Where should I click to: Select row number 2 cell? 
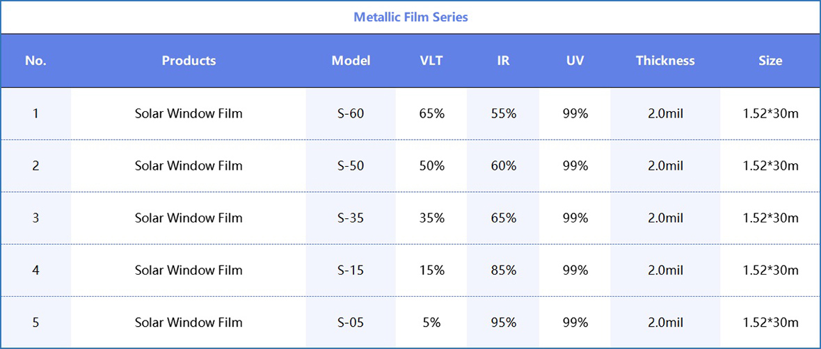[x=35, y=165]
